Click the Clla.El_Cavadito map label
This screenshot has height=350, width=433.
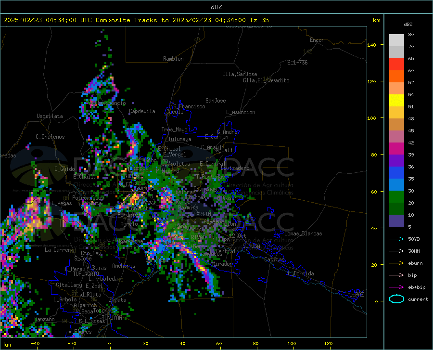[x=266, y=80]
